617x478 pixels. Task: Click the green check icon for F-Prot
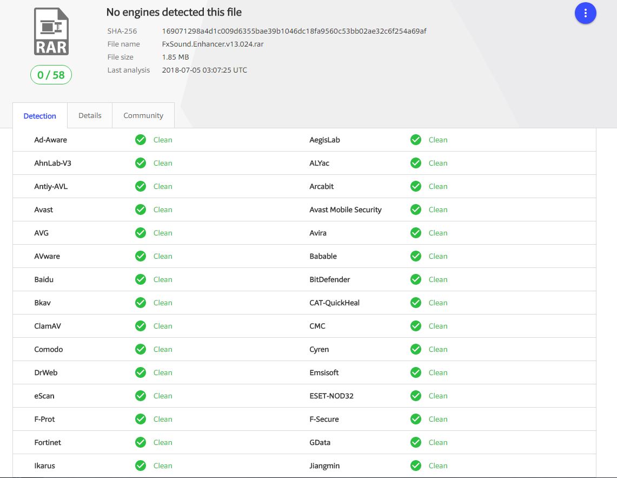pos(141,419)
